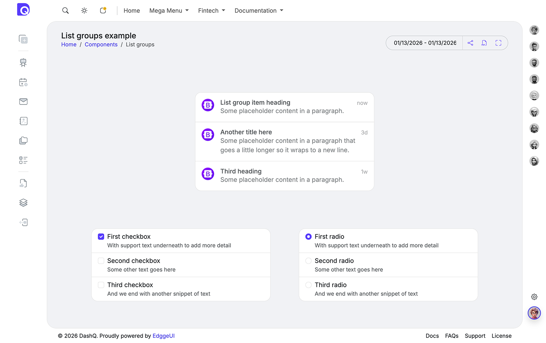This screenshot has width=546, height=343.
Task: Open settings gear icon at bottom right
Action: (534, 297)
